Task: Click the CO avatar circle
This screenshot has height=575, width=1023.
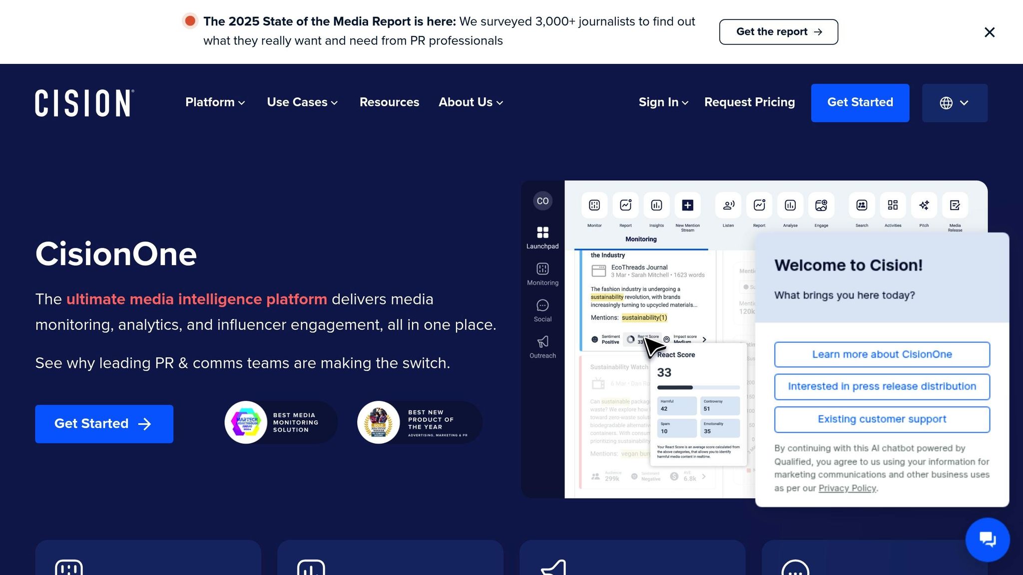Action: click(x=542, y=201)
